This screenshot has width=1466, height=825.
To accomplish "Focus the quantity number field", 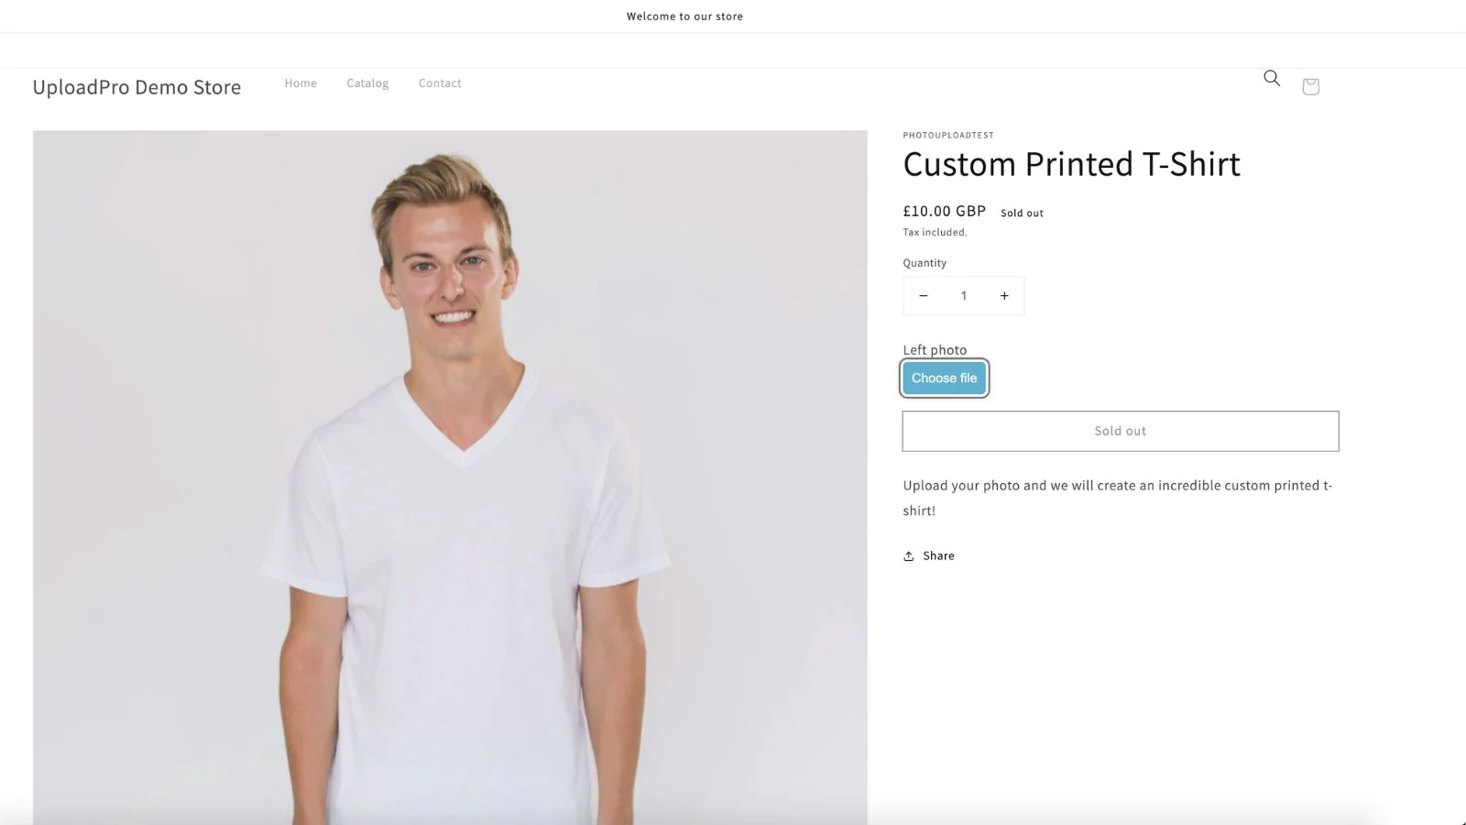I will [x=964, y=296].
